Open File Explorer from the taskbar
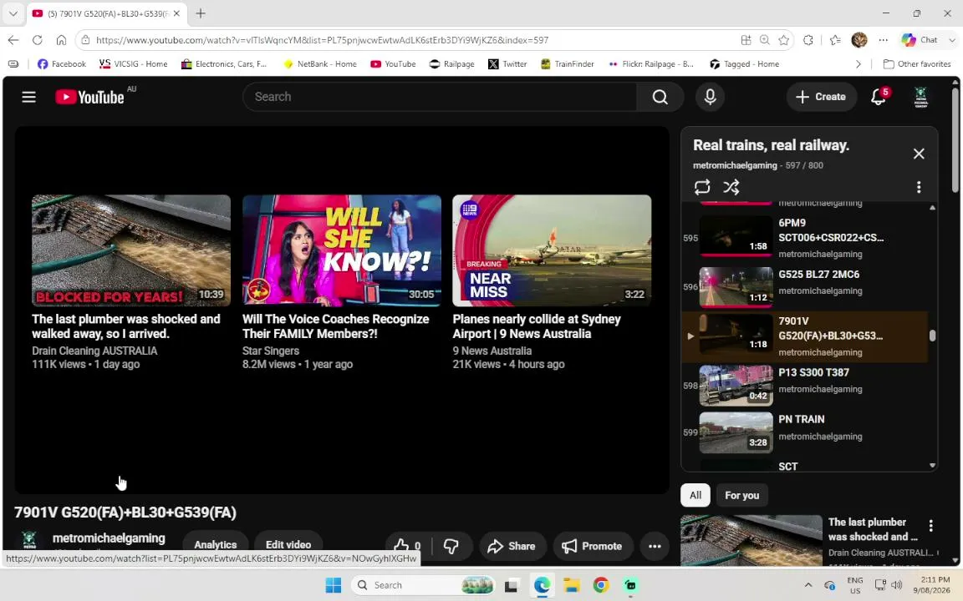The width and height of the screenshot is (963, 601). (x=572, y=585)
